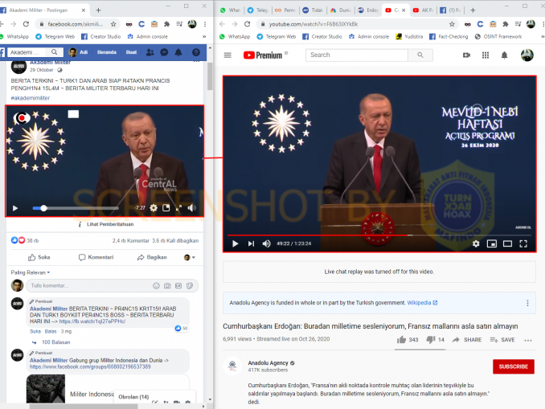This screenshot has height=409, width=545.
Task: Go to Beranda in Facebook header
Action: tap(107, 52)
